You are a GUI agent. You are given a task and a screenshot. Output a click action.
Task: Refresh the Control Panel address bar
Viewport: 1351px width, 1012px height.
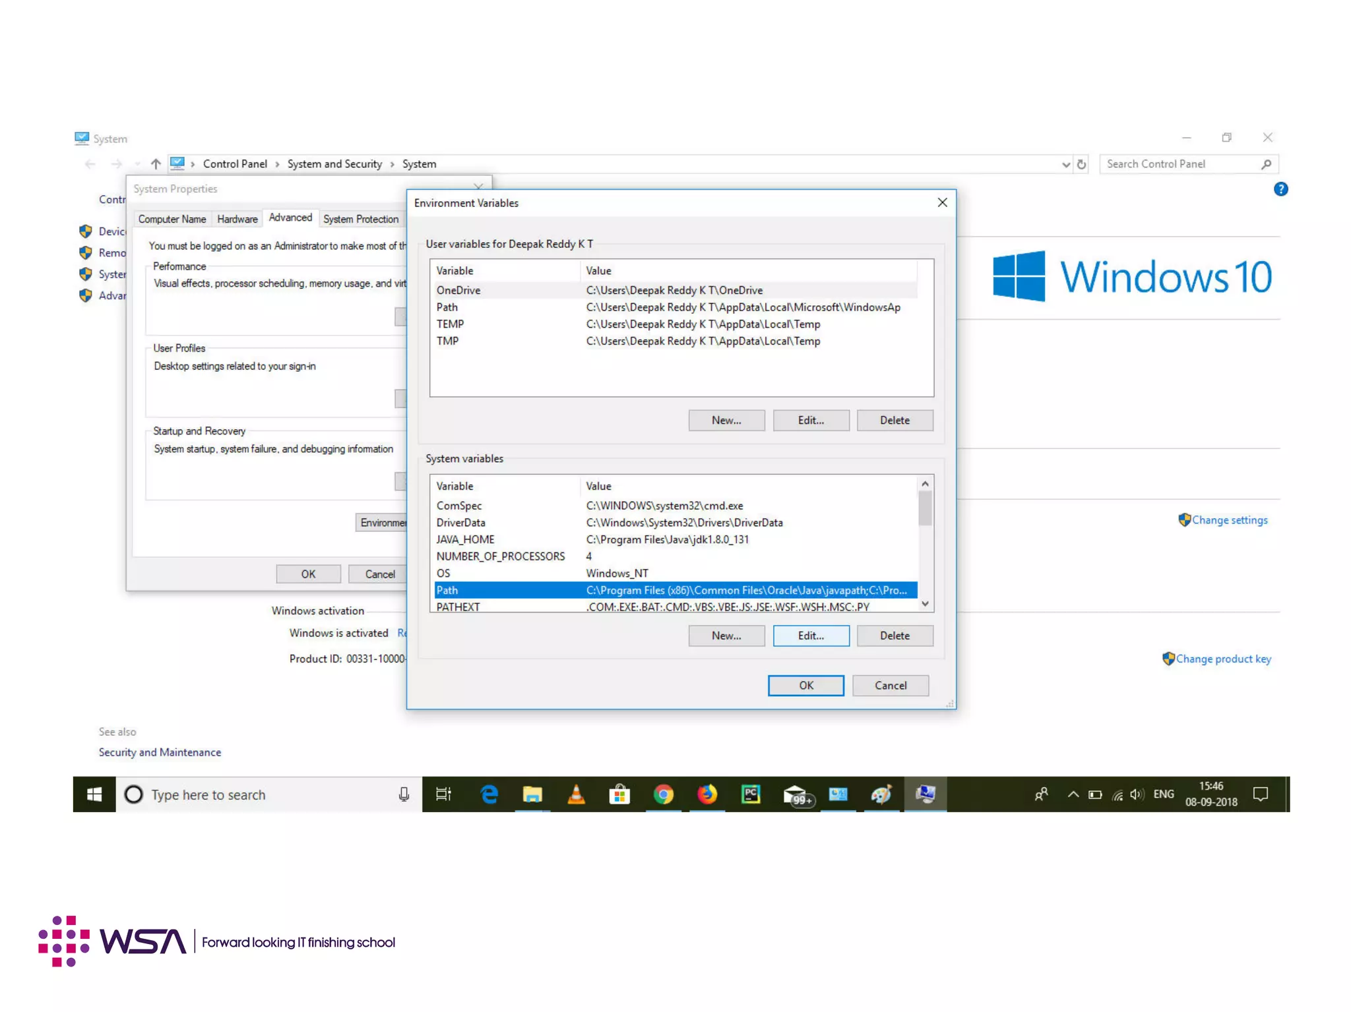pos(1082,164)
